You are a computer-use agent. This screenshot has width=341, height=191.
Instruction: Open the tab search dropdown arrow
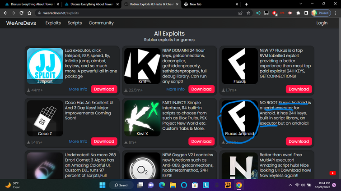coord(300,4)
